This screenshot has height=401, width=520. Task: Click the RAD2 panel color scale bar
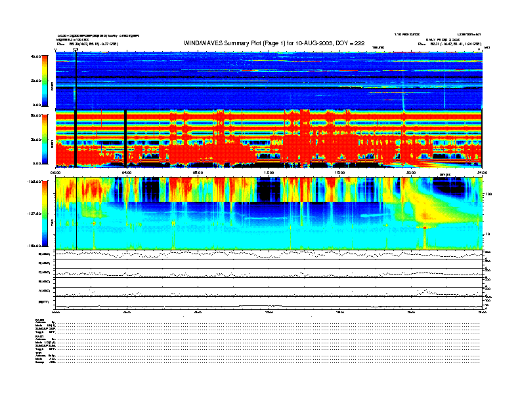click(45, 81)
